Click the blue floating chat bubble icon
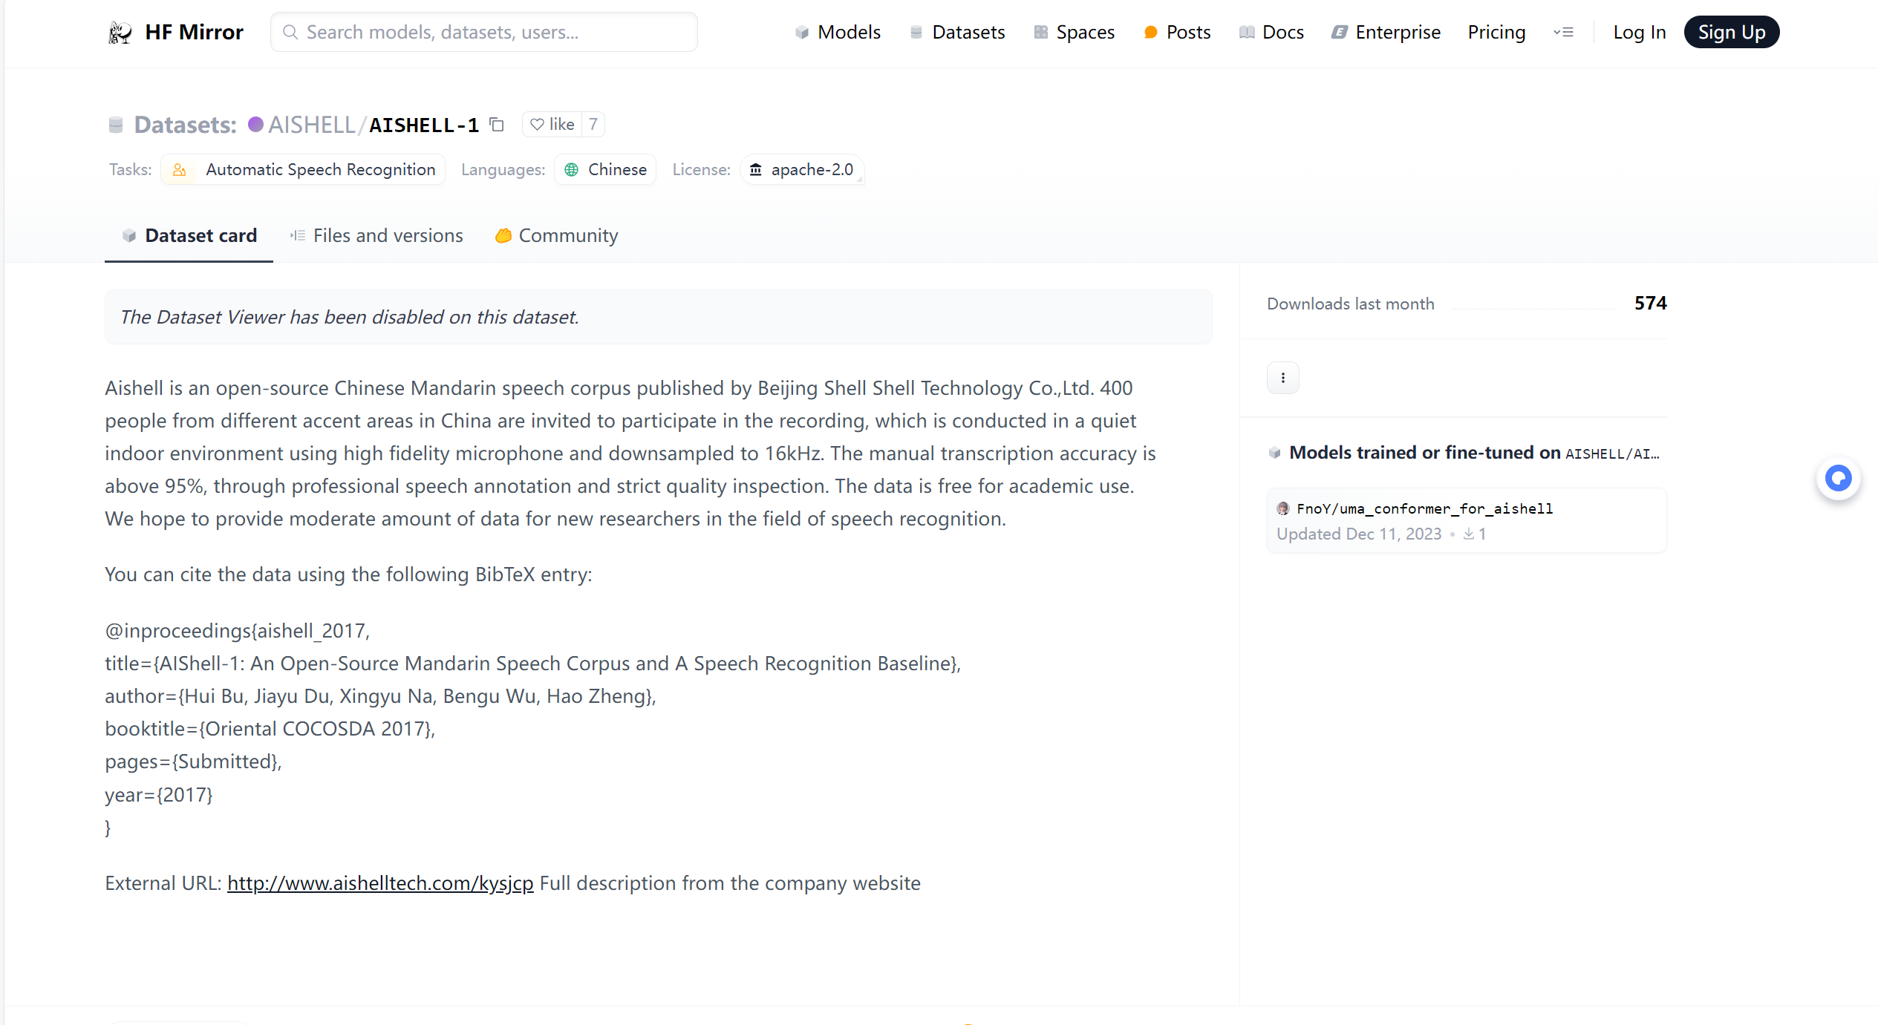1878x1025 pixels. (1838, 479)
